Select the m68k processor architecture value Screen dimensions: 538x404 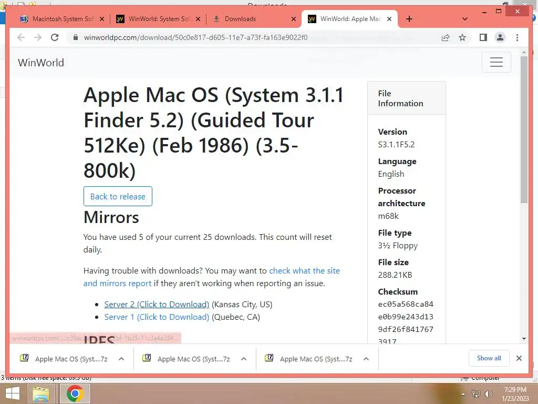tap(388, 216)
